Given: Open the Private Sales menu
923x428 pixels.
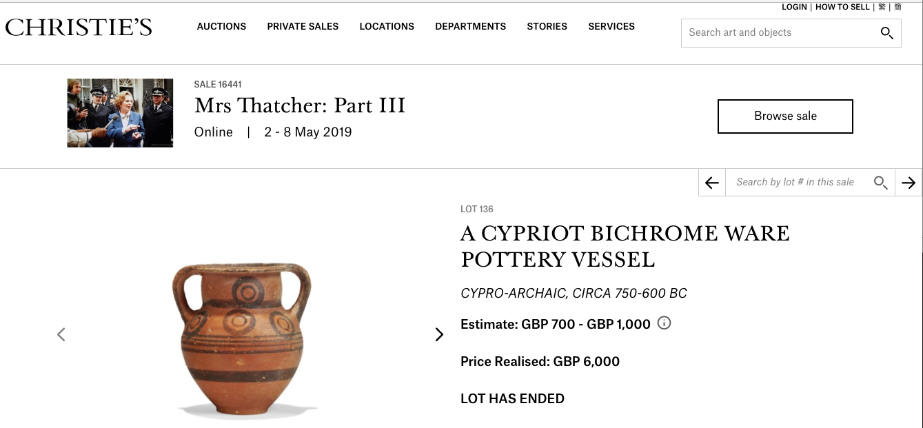Looking at the screenshot, I should [x=303, y=26].
